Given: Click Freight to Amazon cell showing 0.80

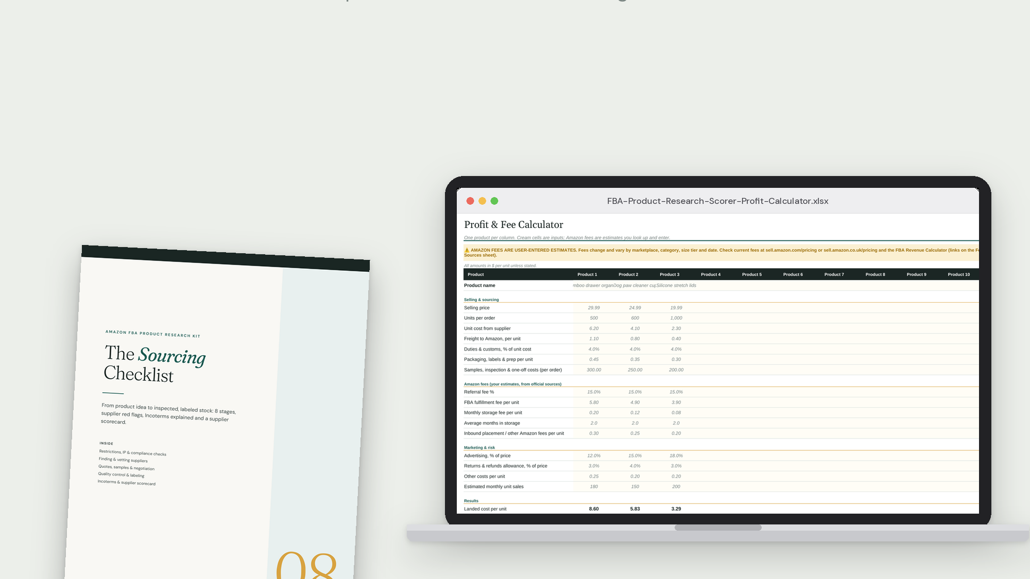Looking at the screenshot, I should point(635,339).
